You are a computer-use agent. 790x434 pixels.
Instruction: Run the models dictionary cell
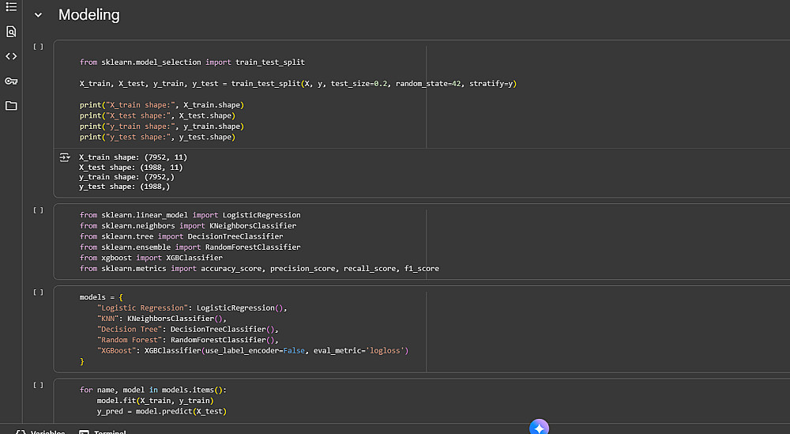(x=38, y=292)
